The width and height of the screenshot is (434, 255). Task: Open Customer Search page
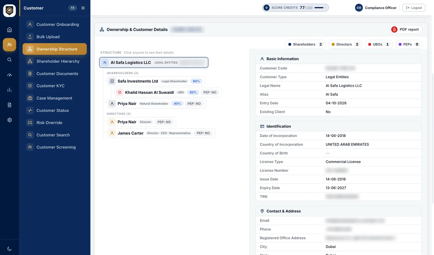click(55, 135)
